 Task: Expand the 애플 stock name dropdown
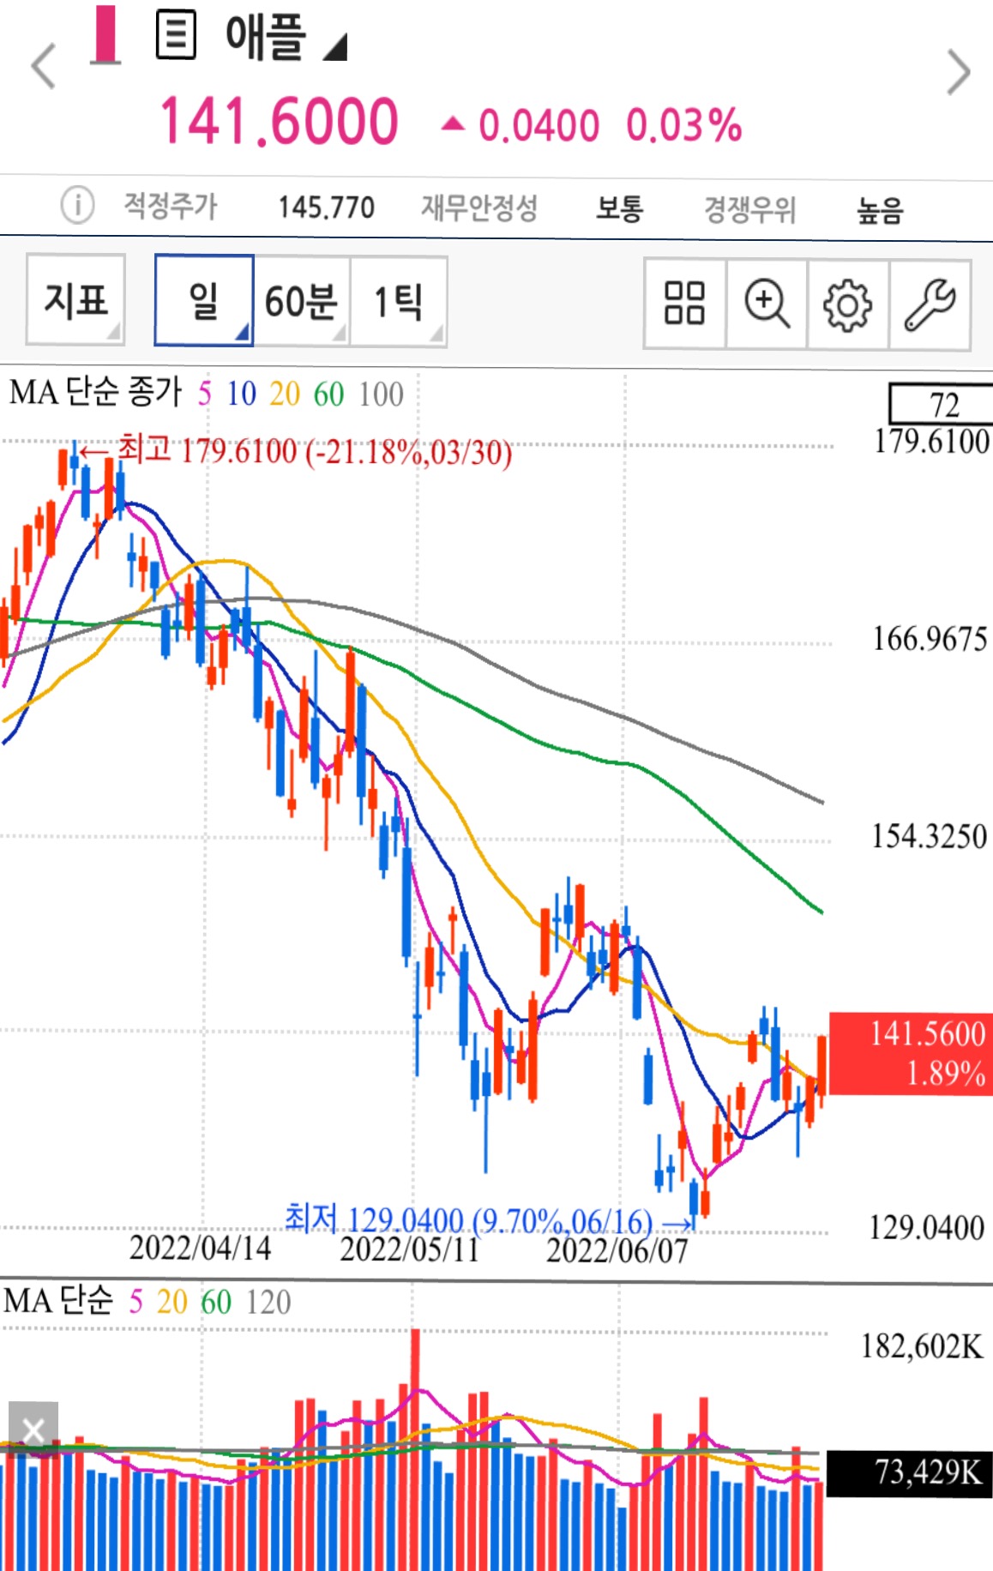pos(335,47)
